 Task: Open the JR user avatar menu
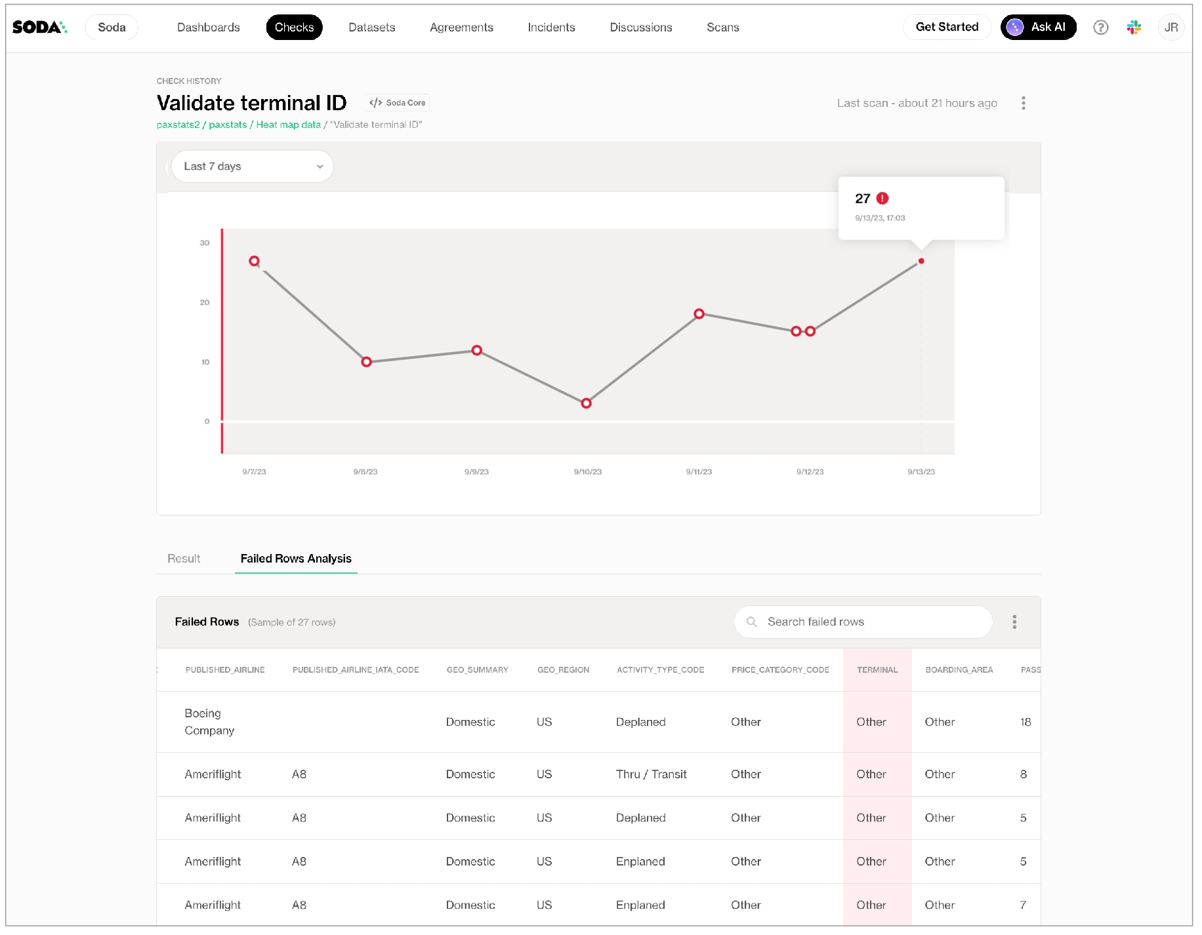point(1171,28)
